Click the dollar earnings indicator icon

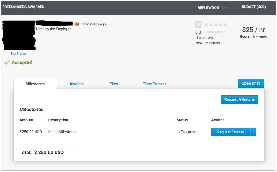point(205,32)
